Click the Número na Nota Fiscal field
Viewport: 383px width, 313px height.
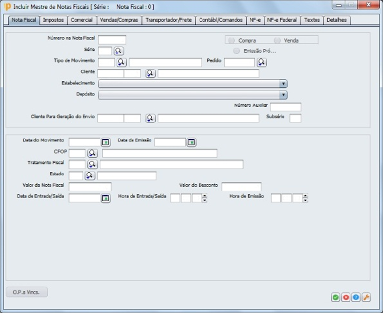click(x=112, y=39)
